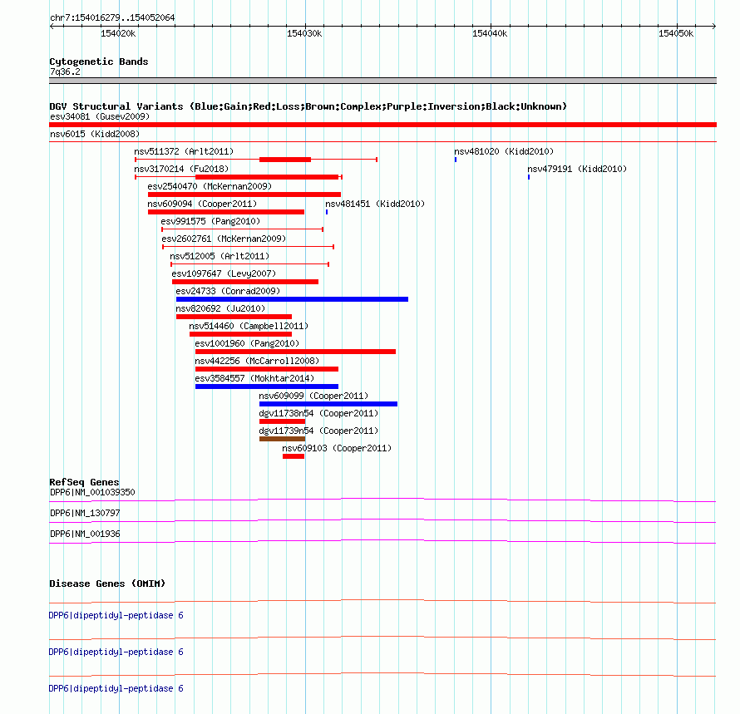Image resolution: width=740 pixels, height=714 pixels.
Task: Click the nsv609094 (Cooper2011) label
Action: coord(202,204)
